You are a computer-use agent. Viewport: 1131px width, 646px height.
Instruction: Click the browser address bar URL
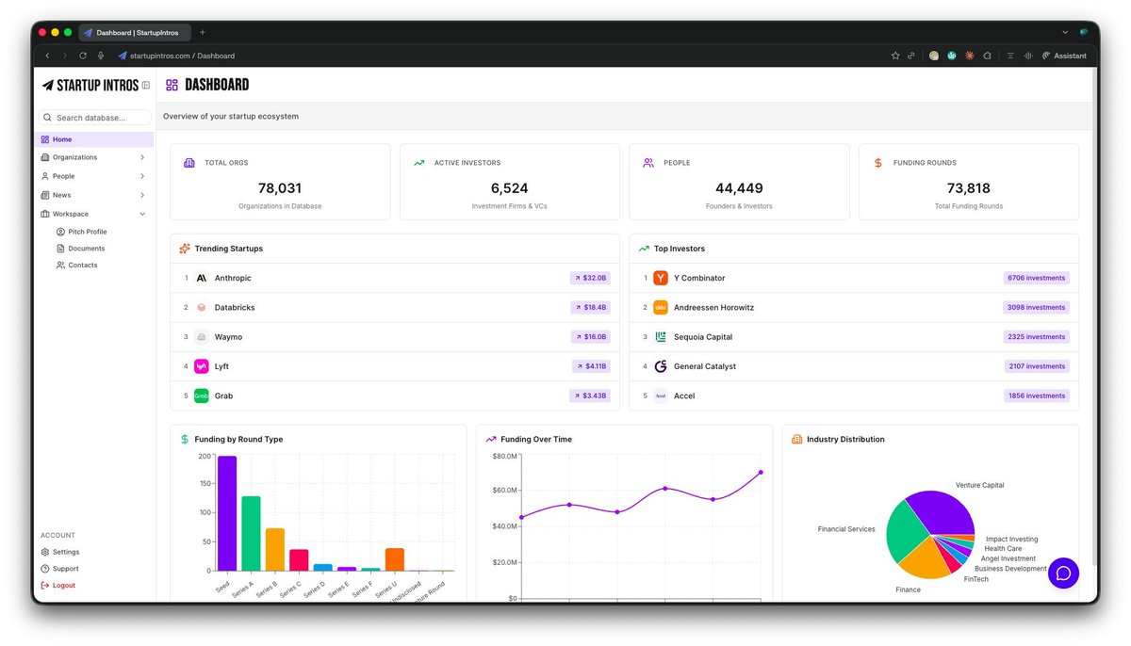(182, 56)
